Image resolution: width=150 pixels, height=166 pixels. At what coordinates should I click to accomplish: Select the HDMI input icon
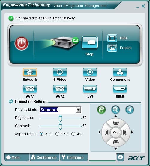pos(120,89)
